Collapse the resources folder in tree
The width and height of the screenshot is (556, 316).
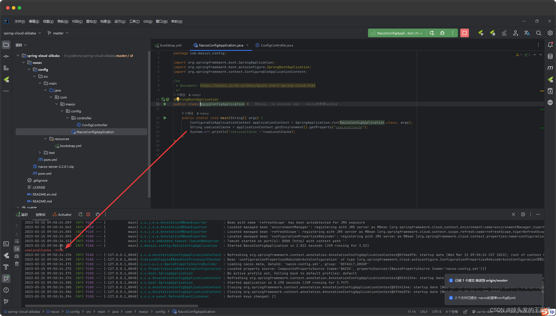45,139
